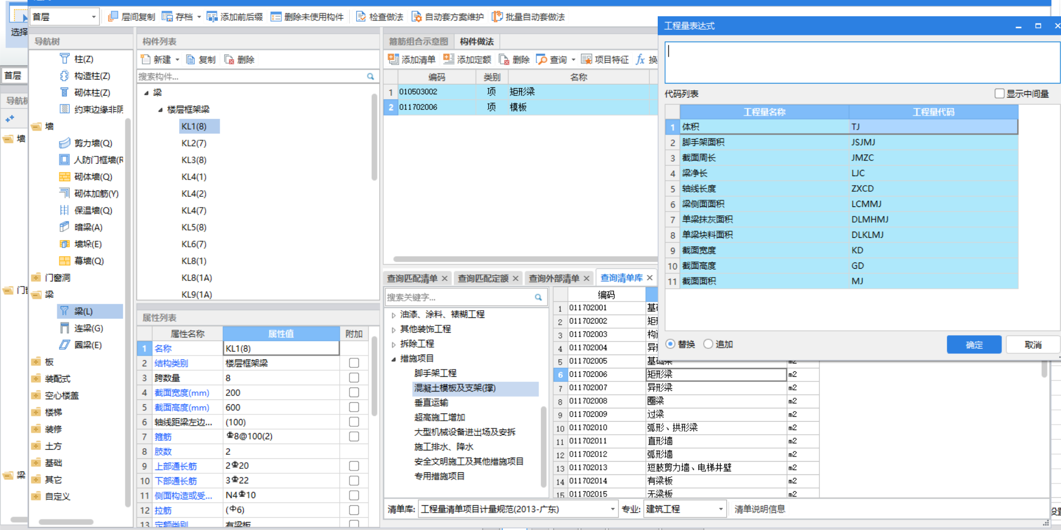
Task: Click the 构件列表 vertical scrollbar
Action: 375,137
